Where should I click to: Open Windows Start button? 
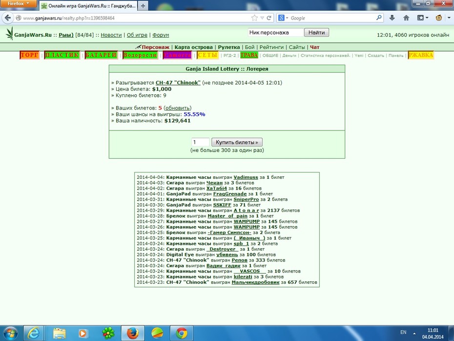tap(10, 334)
